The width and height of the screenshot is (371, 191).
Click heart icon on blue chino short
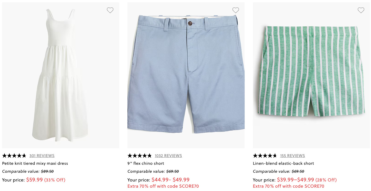click(x=236, y=10)
